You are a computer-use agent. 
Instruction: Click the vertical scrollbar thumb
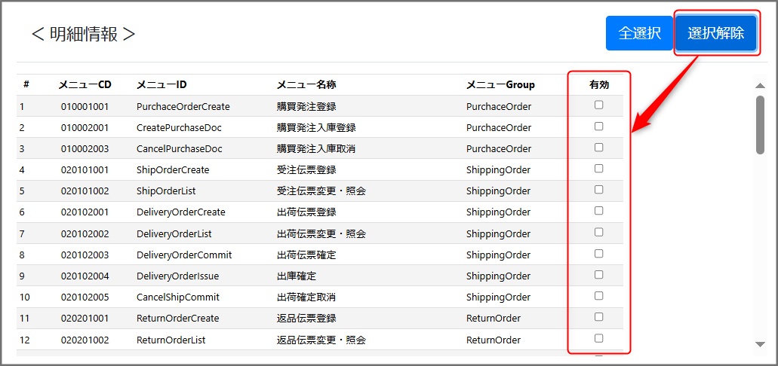point(760,124)
